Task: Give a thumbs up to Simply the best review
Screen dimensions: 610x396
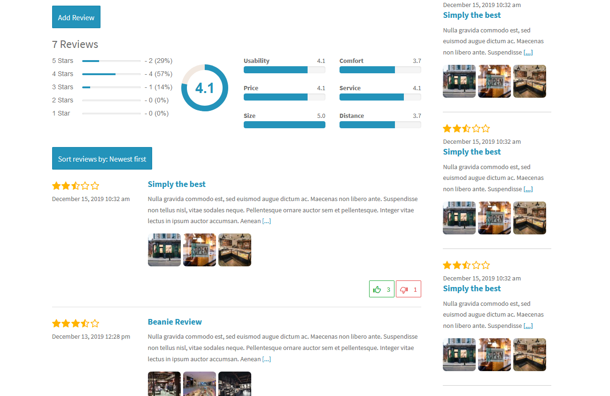Action: pos(381,288)
